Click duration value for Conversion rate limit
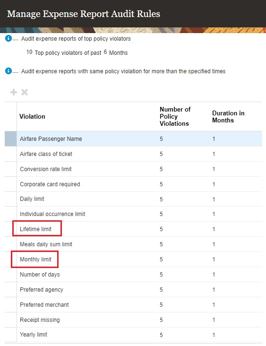 tap(214, 169)
